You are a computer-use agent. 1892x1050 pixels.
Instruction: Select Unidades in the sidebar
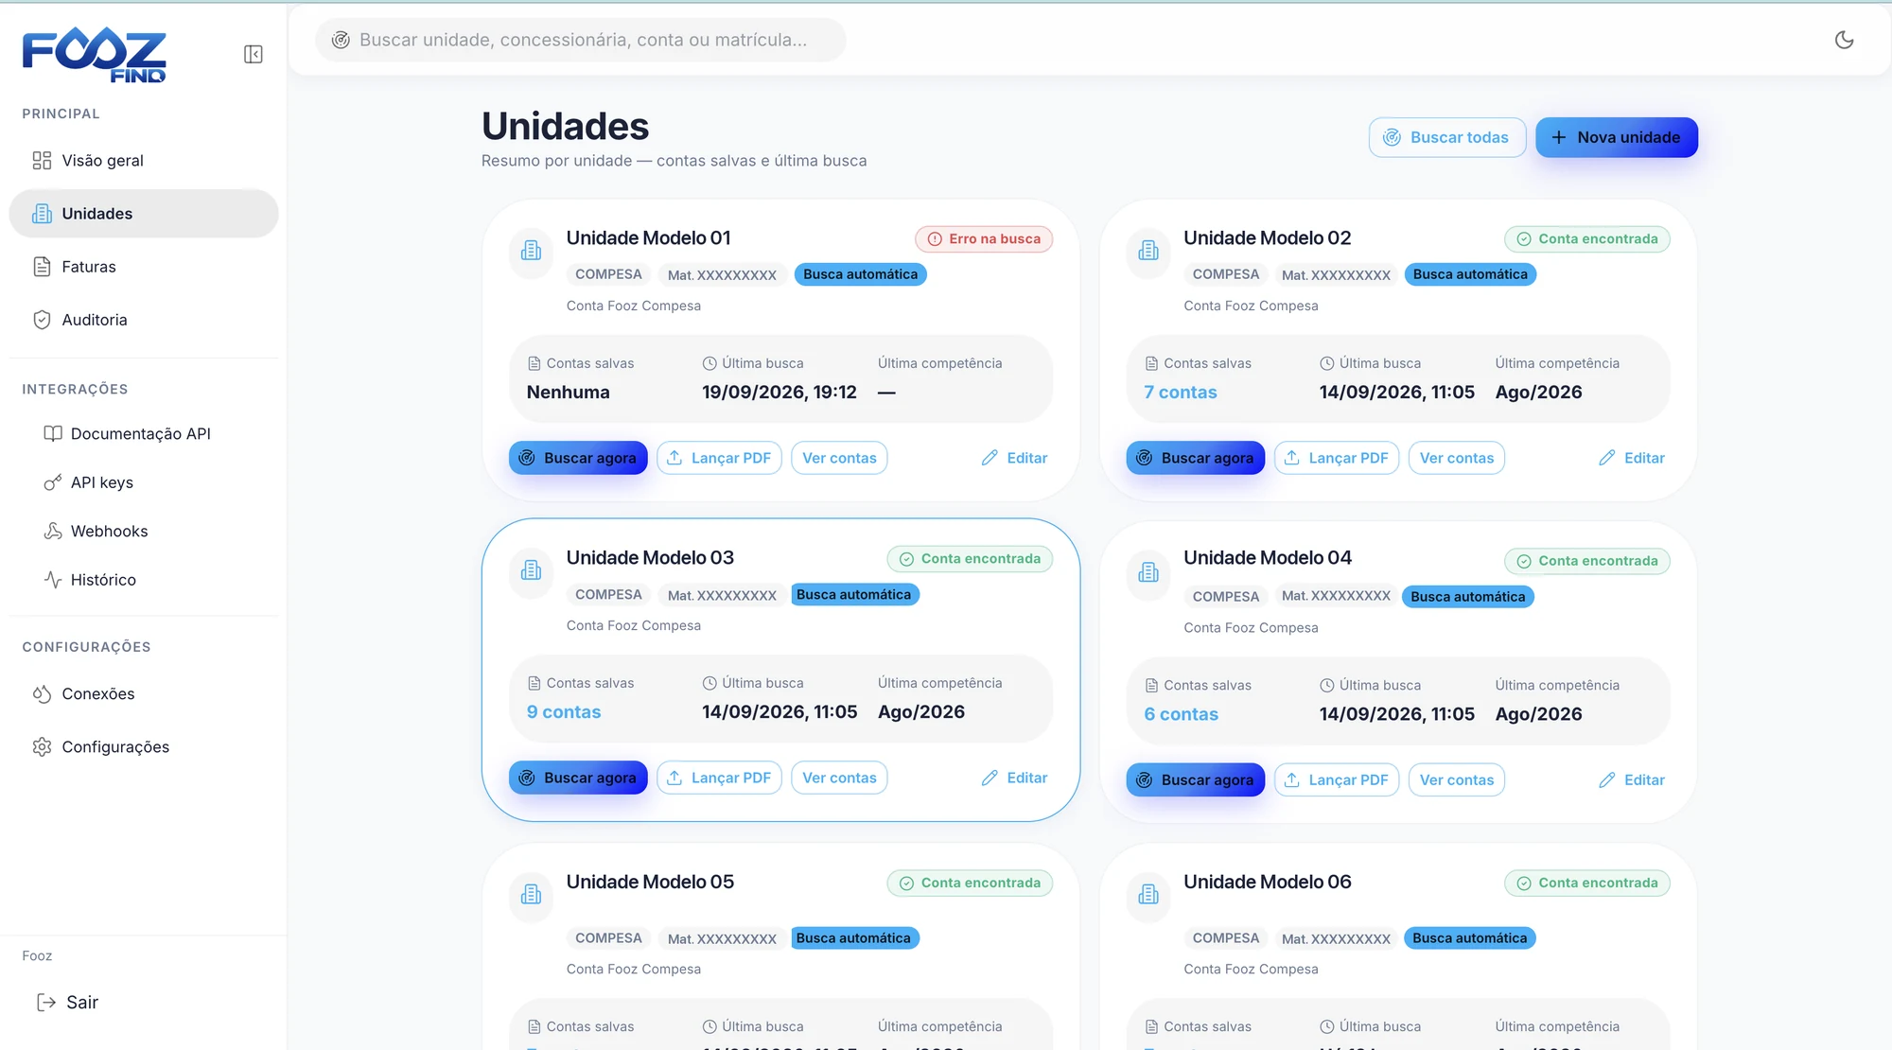[x=144, y=214]
